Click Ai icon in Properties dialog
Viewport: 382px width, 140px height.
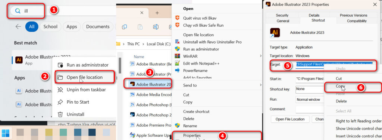[275, 33]
